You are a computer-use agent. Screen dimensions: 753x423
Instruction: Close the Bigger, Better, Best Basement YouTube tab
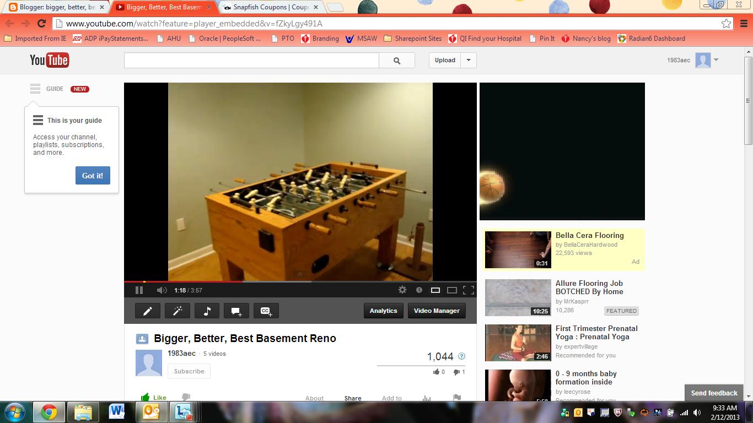210,7
